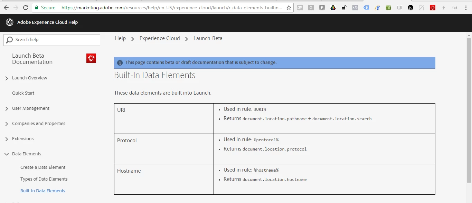Open Quick Start in the sidebar

click(23, 93)
